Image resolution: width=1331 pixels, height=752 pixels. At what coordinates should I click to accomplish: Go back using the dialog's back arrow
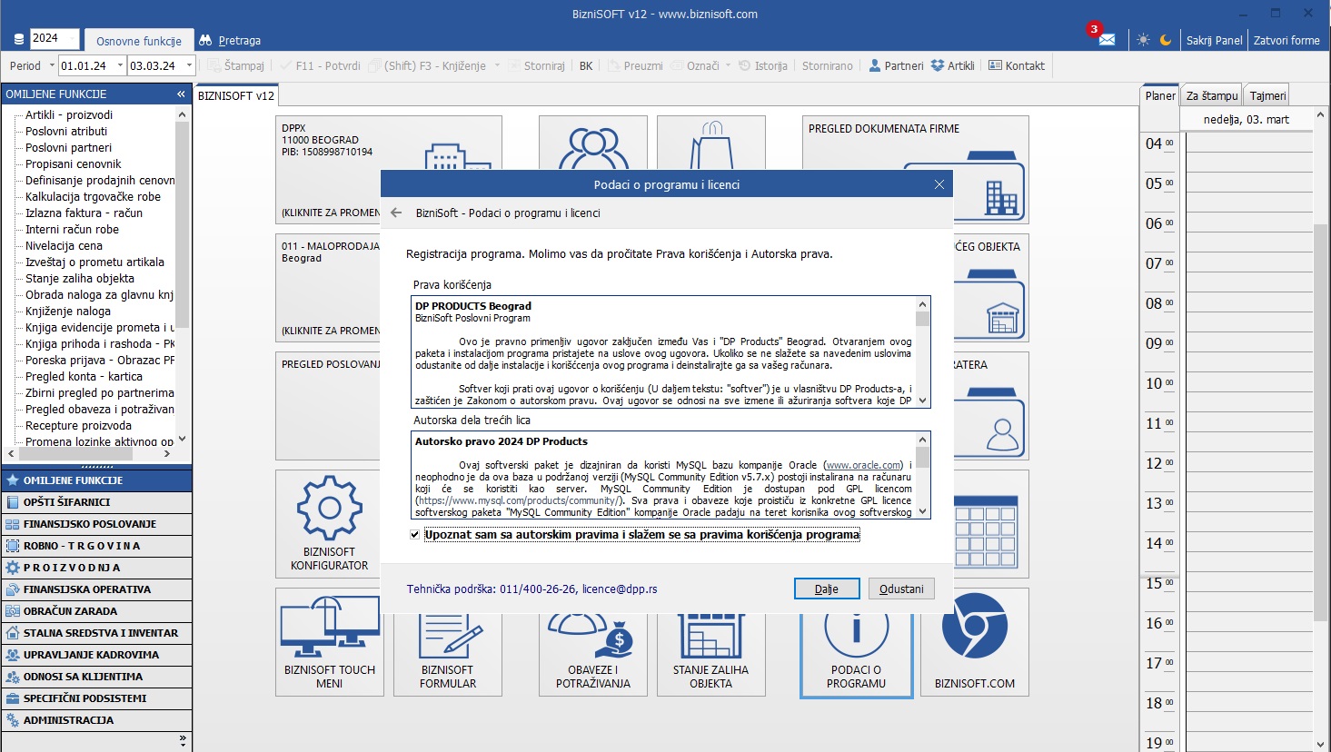click(x=396, y=213)
